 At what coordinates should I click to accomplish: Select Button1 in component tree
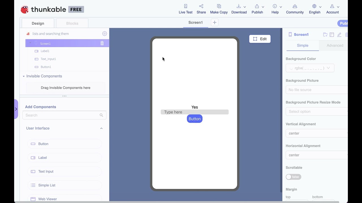46,67
